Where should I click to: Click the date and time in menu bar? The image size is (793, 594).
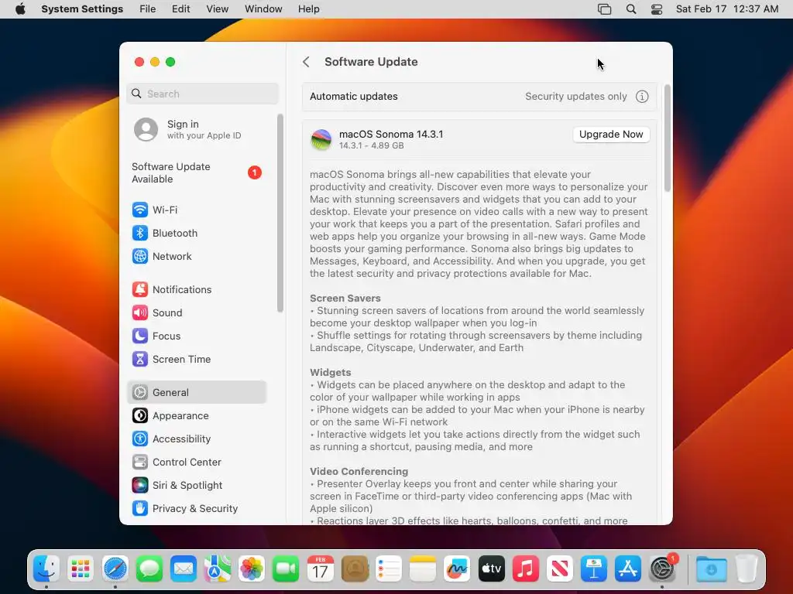click(x=726, y=9)
